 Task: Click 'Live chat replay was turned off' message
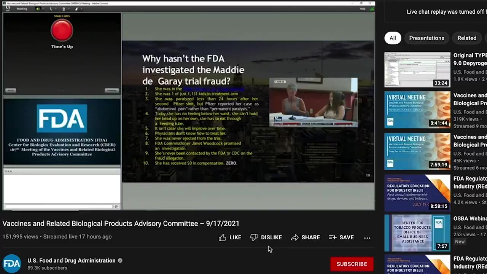coord(447,12)
